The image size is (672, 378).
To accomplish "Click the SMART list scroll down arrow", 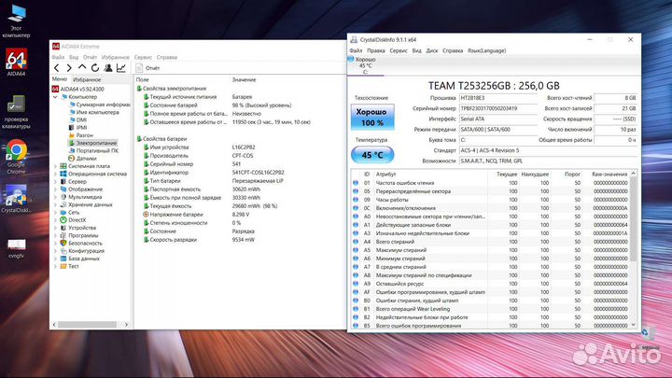I will tap(634, 326).
